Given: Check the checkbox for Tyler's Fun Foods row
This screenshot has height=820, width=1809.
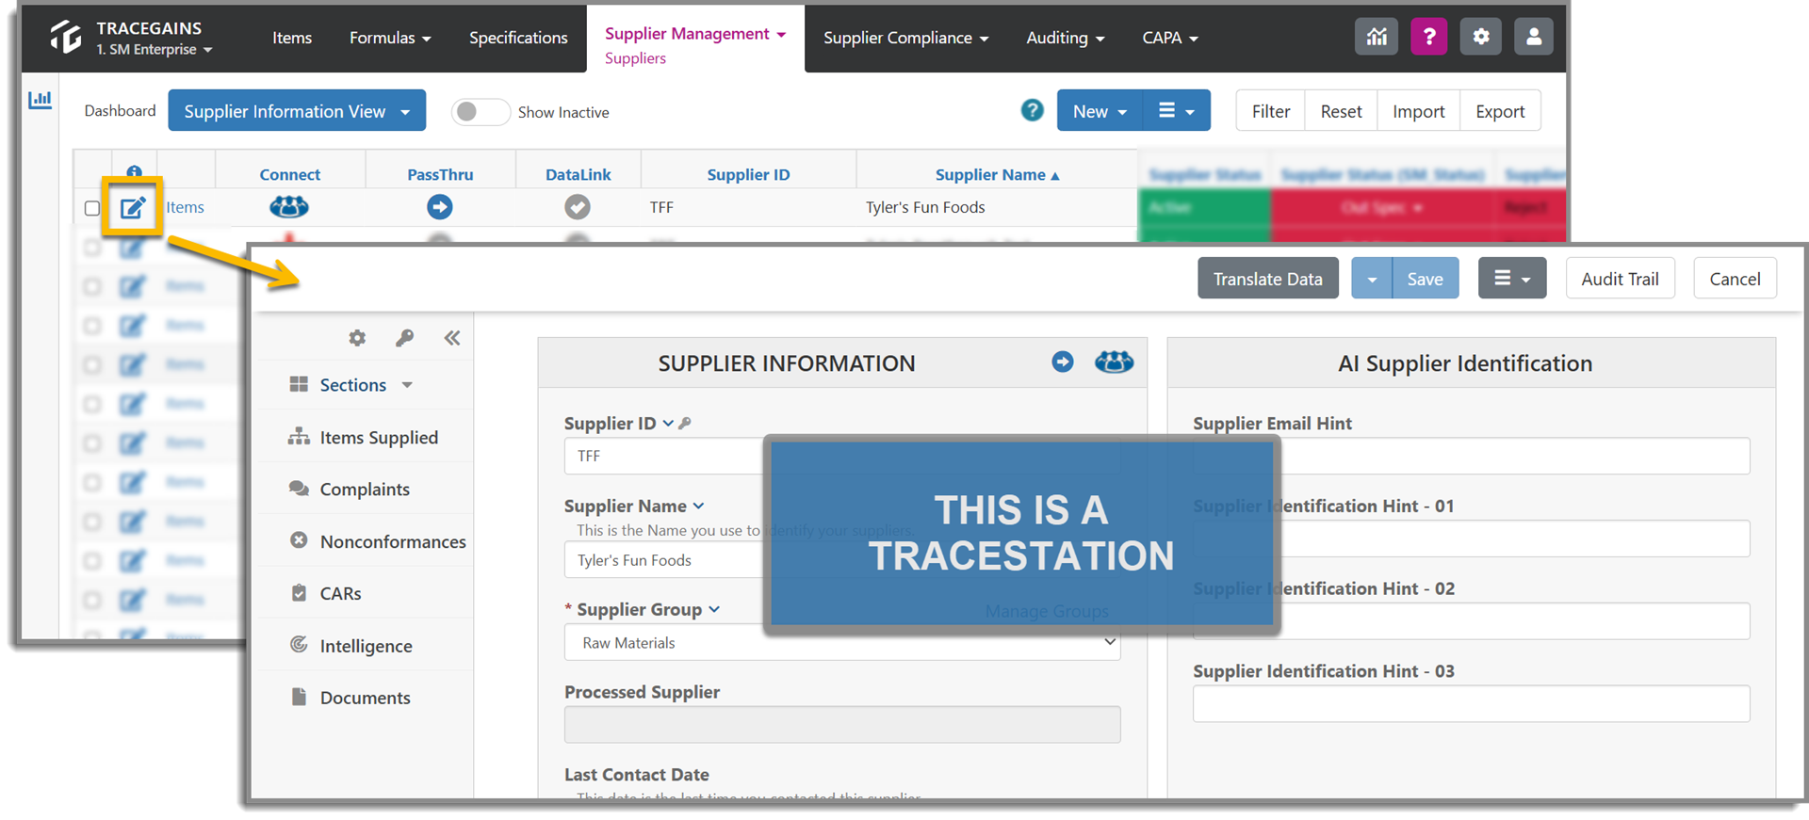Looking at the screenshot, I should point(92,208).
